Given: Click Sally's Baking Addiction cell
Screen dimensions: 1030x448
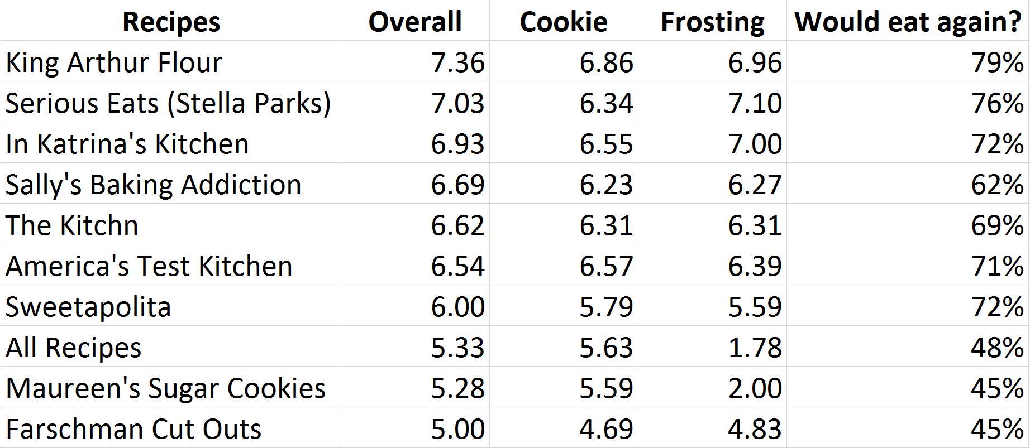Looking at the screenshot, I should pos(171,184).
